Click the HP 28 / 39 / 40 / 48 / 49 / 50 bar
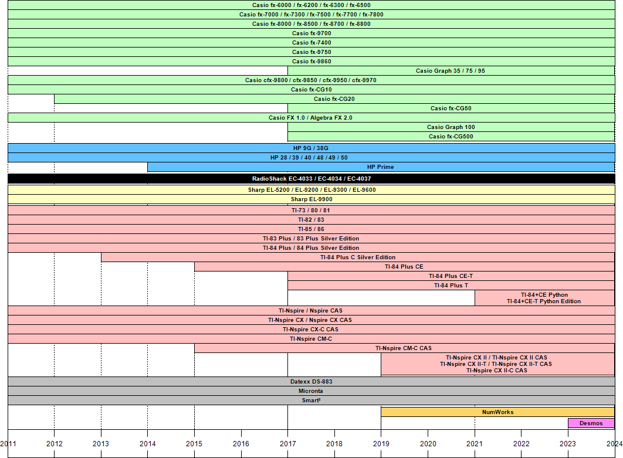 (x=311, y=158)
